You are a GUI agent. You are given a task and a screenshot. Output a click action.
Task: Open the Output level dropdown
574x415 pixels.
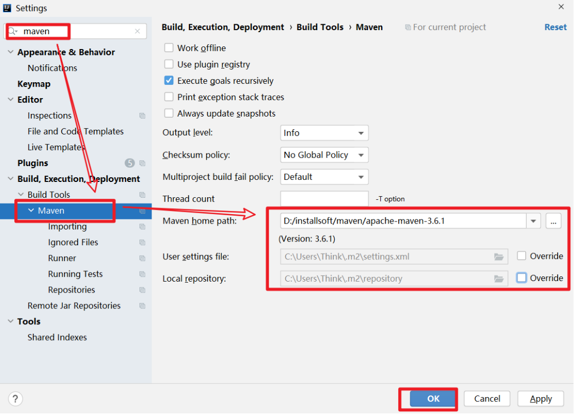[x=324, y=133]
